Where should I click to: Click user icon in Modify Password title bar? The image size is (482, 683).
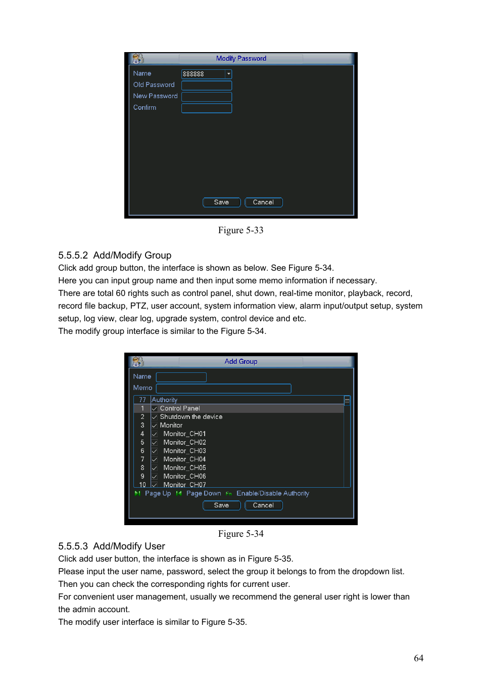(138, 59)
